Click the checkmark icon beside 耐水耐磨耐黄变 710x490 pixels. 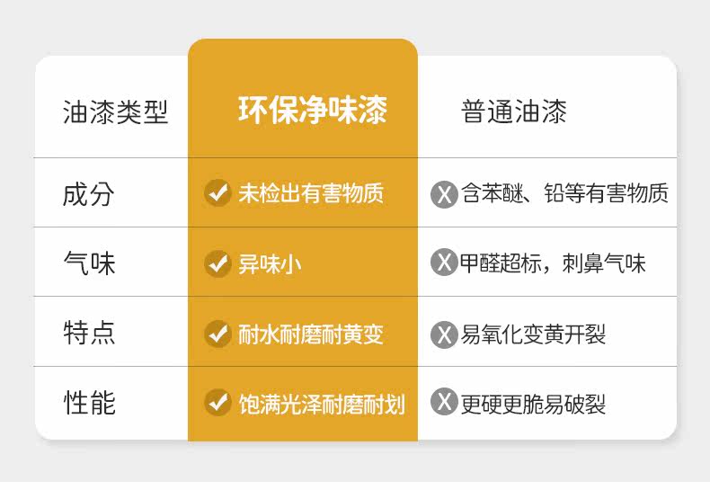[217, 334]
